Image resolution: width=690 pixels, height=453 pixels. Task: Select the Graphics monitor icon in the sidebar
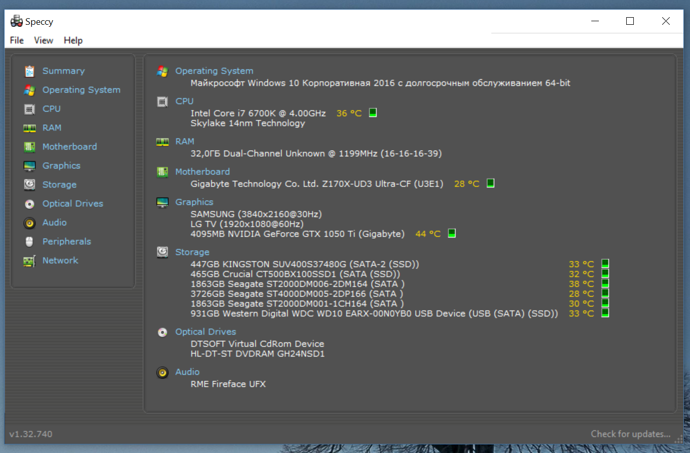click(29, 166)
